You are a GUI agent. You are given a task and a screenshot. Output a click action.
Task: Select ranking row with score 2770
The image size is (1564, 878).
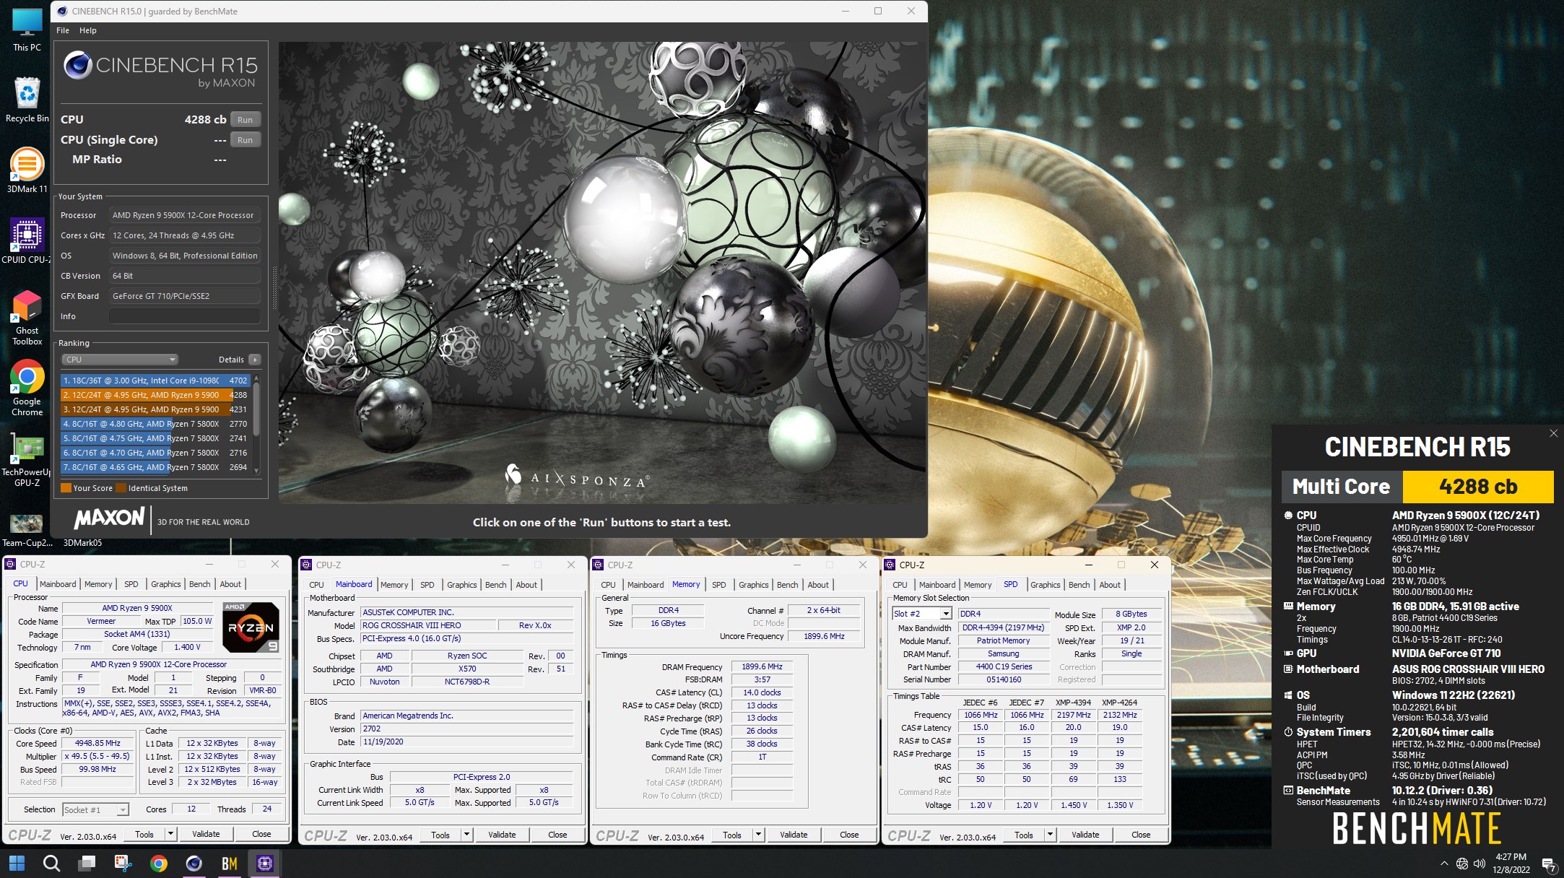pos(155,424)
